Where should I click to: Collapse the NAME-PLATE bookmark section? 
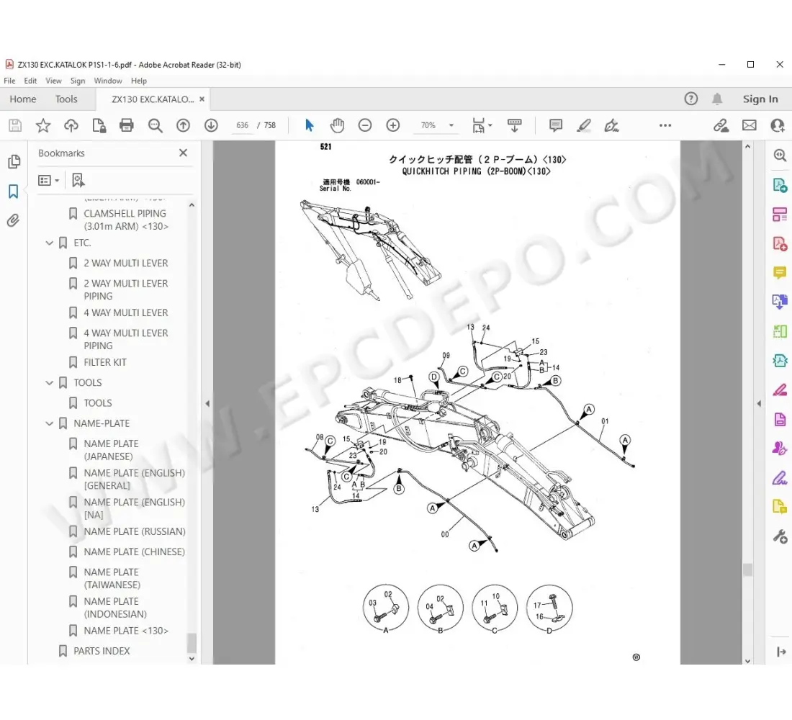(x=49, y=423)
